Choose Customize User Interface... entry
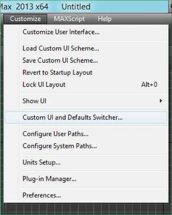The width and height of the screenshot is (172, 215). click(86, 32)
